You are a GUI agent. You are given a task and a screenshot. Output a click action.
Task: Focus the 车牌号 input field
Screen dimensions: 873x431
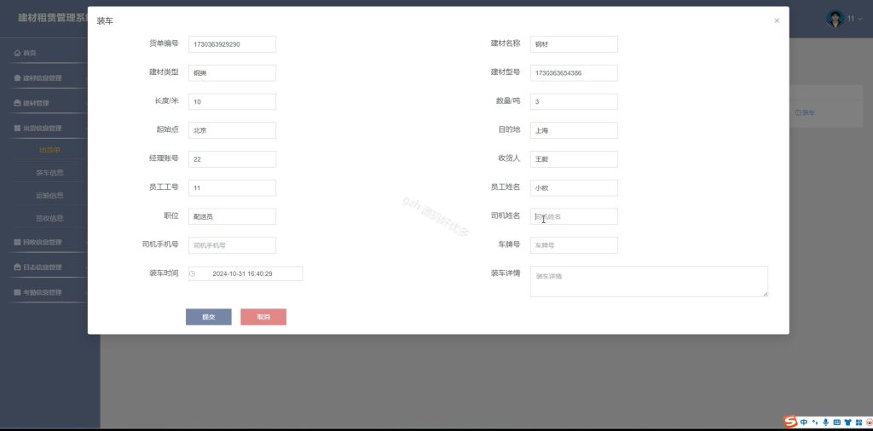pos(574,245)
